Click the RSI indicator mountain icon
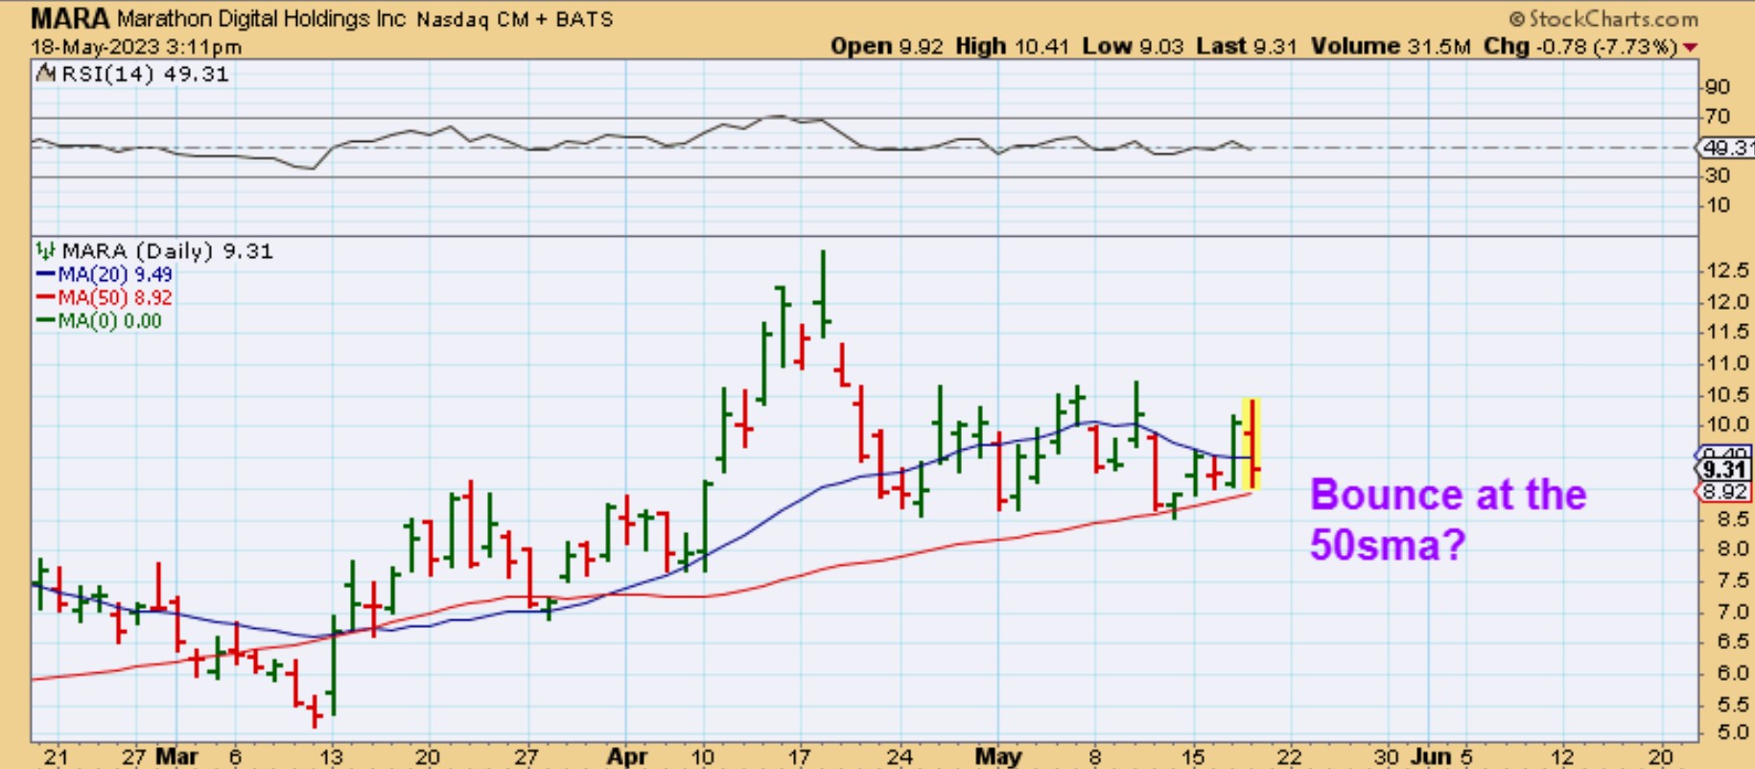This screenshot has height=769, width=1755. [x=45, y=74]
